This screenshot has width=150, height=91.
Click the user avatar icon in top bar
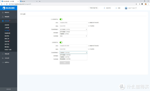point(126,8)
